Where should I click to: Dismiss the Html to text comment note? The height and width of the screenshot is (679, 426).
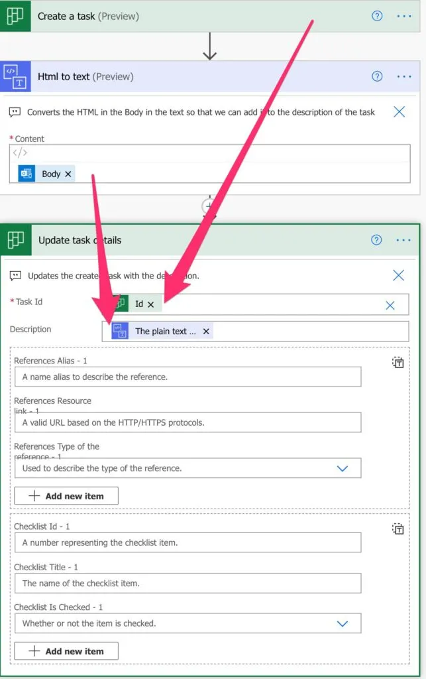pos(399,112)
